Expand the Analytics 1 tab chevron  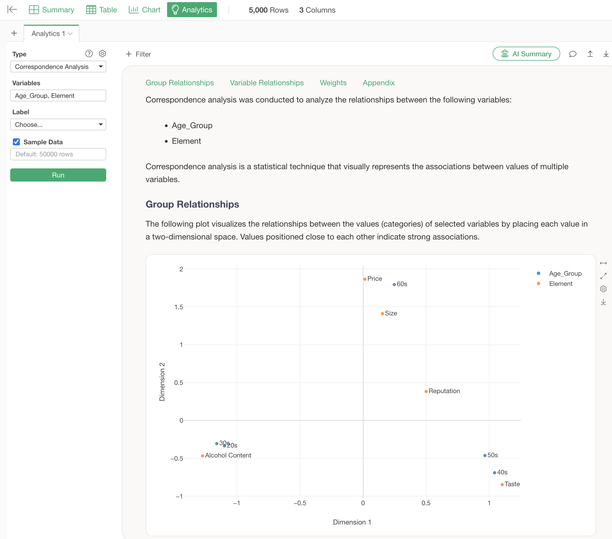tap(70, 34)
